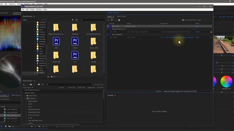234x131 pixels.
Task: Switch Media Browser to list view icon
Action: 49,77
